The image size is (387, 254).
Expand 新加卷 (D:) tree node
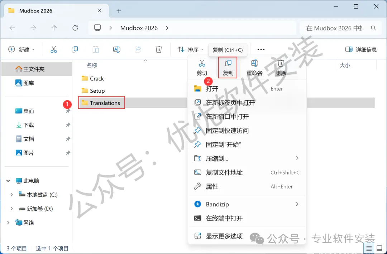tap(11, 209)
